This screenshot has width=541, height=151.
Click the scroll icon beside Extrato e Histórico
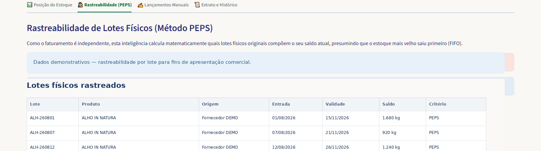(x=197, y=5)
